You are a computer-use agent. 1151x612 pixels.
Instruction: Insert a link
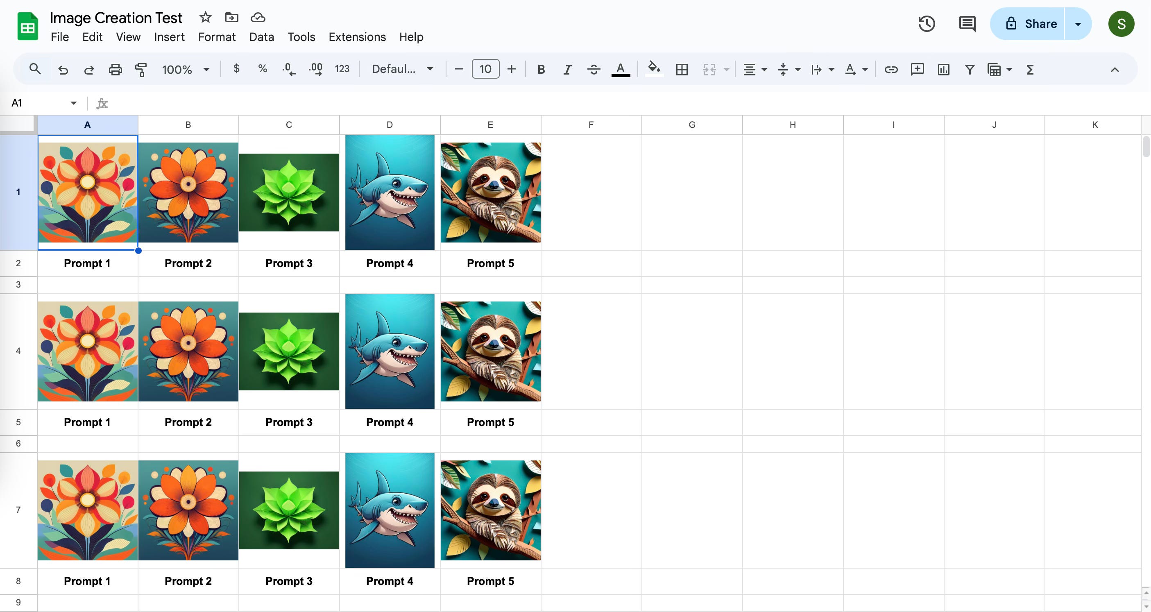(x=891, y=69)
